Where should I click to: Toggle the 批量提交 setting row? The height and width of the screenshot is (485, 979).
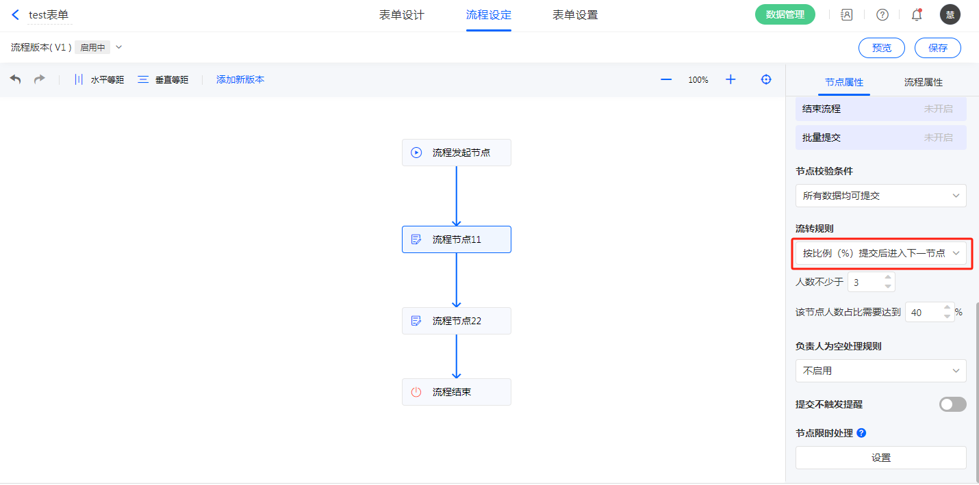(x=880, y=137)
